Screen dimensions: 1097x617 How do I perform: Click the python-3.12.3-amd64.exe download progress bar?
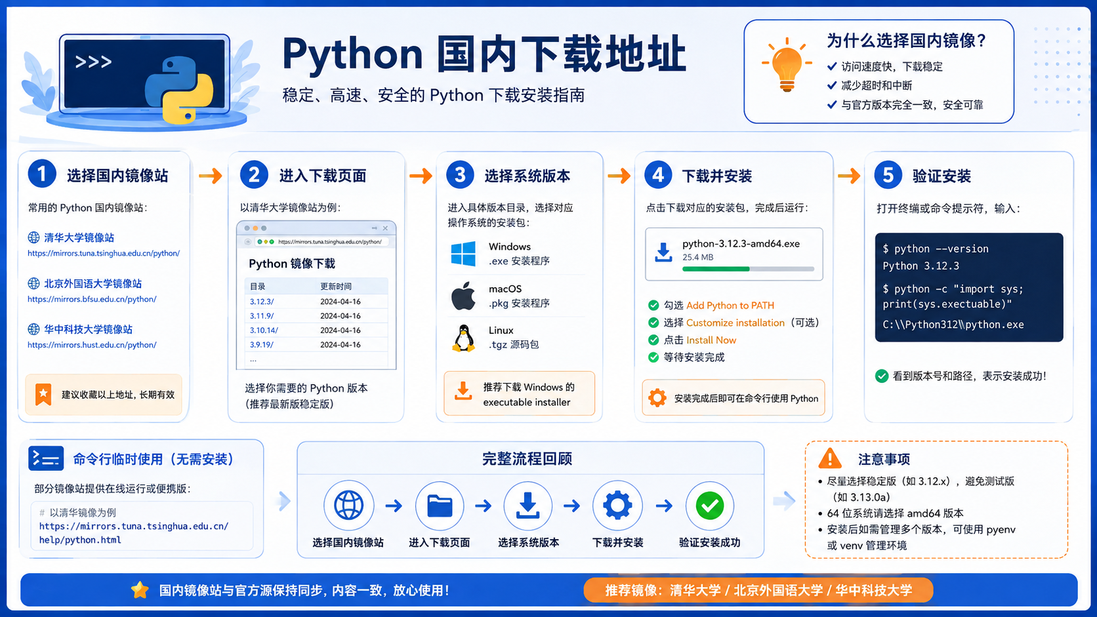click(x=748, y=269)
